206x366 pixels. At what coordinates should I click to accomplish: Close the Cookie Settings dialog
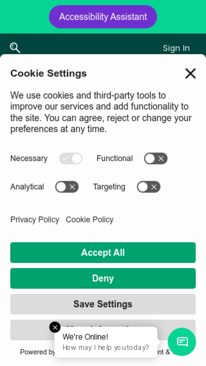(x=190, y=74)
